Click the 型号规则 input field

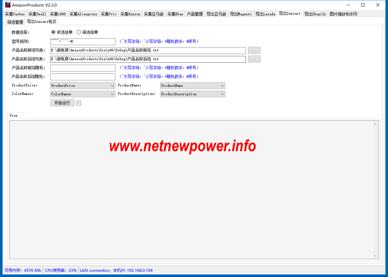point(82,41)
